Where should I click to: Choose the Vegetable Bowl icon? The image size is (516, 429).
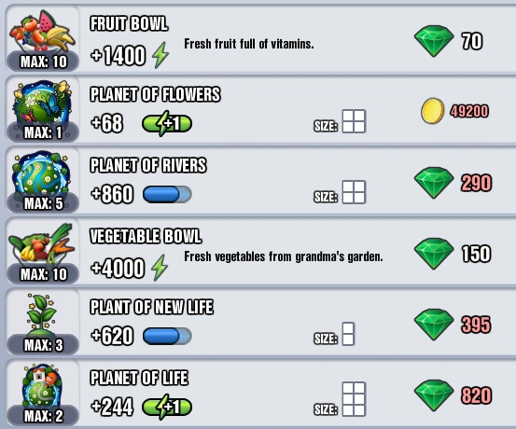pyautogui.click(x=41, y=243)
